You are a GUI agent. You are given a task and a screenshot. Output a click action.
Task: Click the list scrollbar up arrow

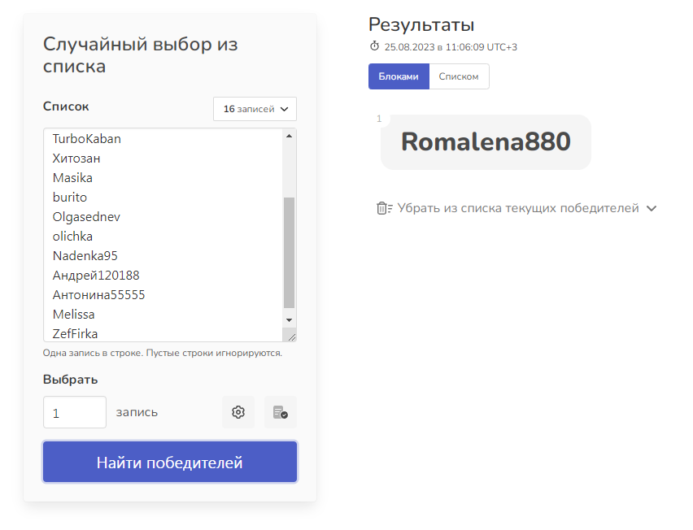click(289, 136)
